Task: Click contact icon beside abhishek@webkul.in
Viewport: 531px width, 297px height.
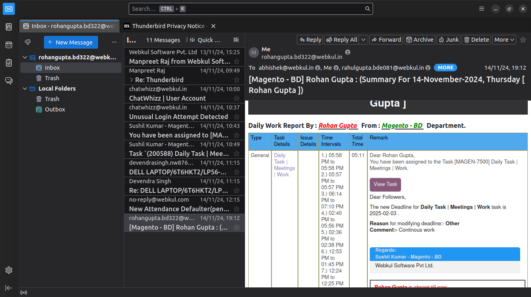Action: coord(318,68)
